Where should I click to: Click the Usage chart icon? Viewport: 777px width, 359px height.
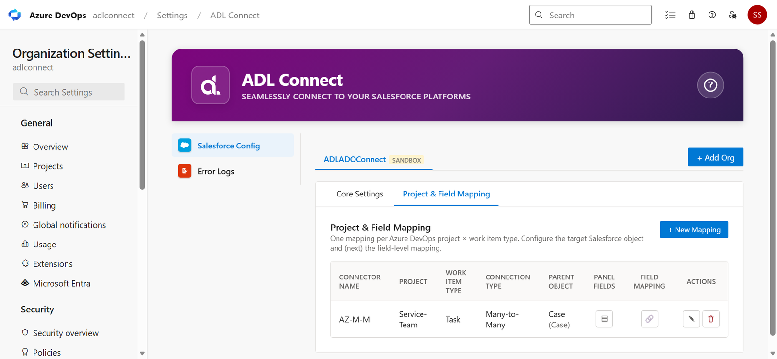[x=25, y=244]
